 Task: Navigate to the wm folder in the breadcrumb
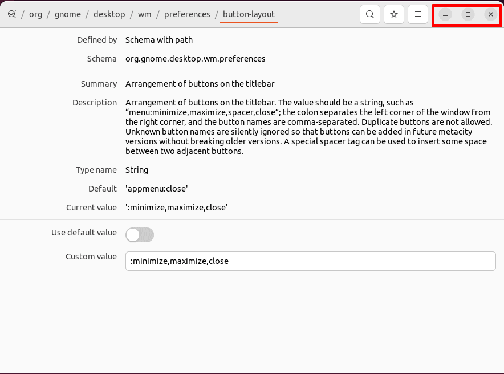point(145,14)
